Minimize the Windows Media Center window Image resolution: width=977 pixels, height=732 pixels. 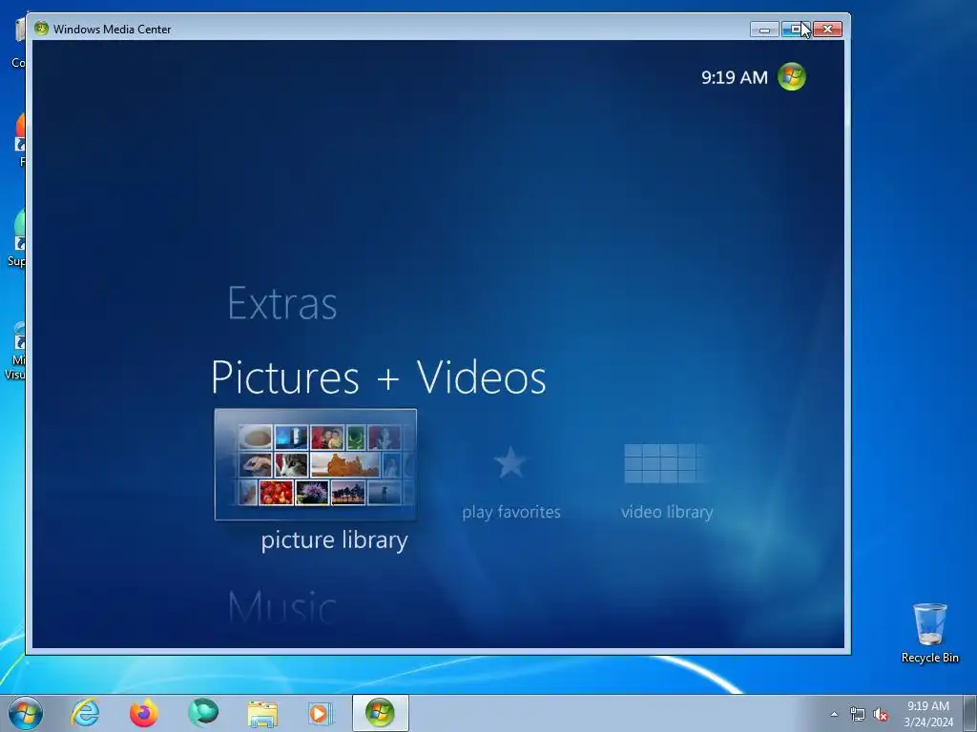(x=764, y=30)
